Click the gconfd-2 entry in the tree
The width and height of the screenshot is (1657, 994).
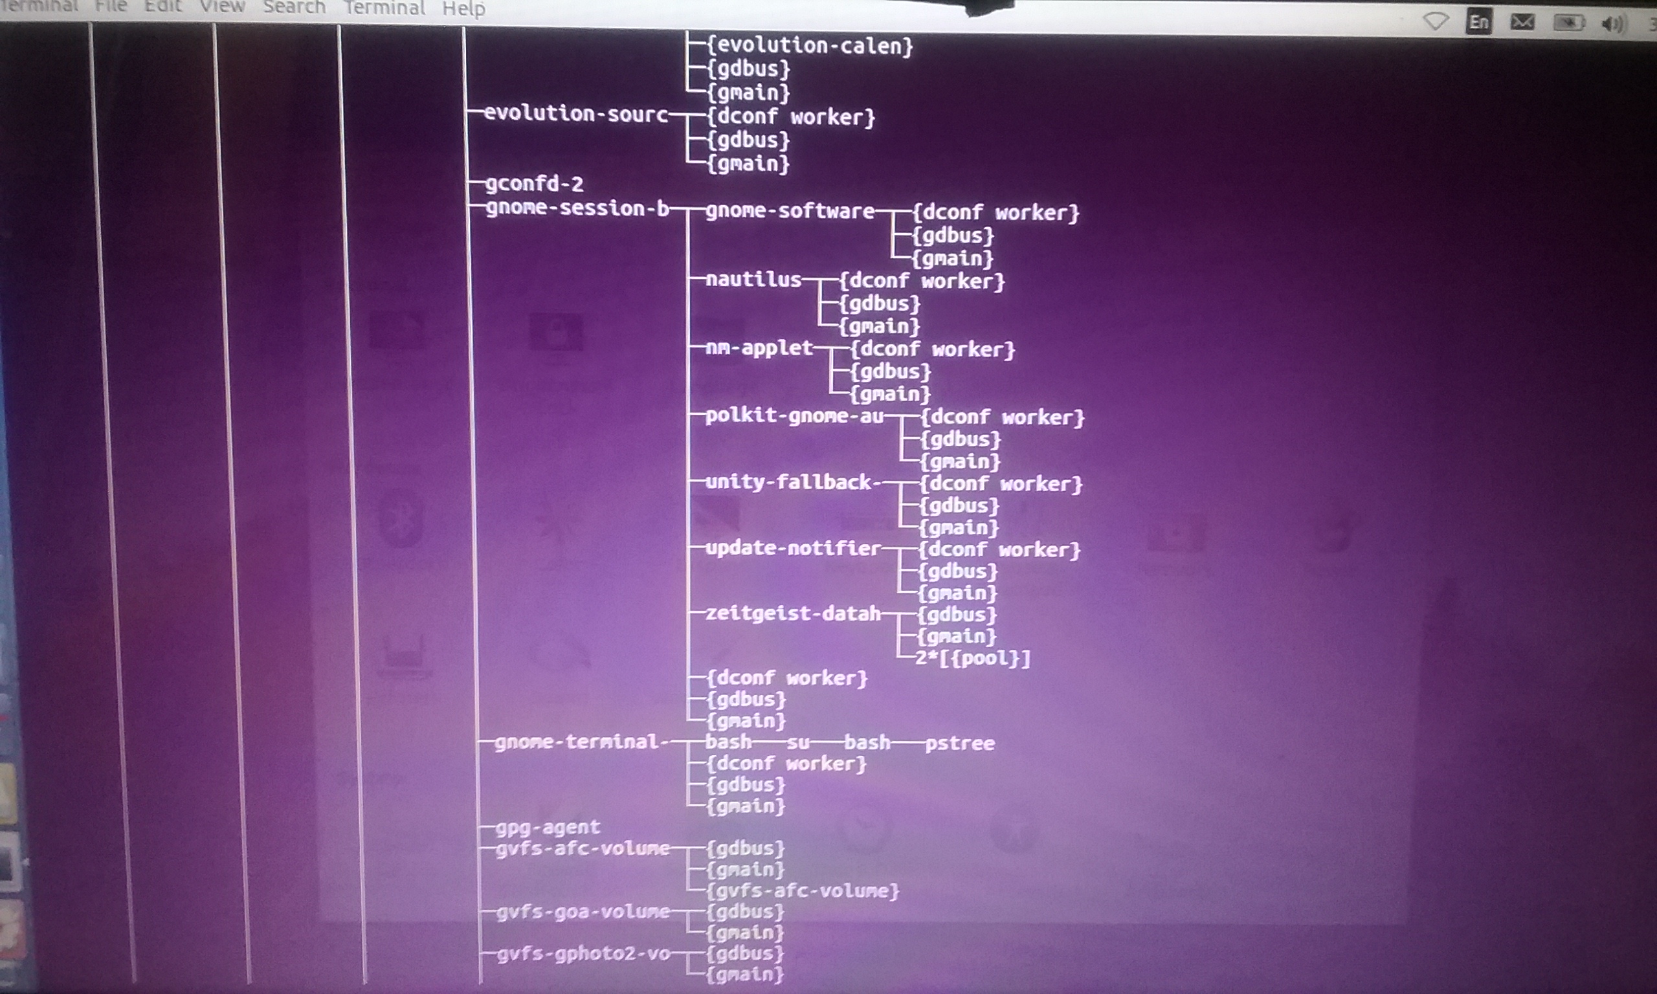(x=534, y=184)
